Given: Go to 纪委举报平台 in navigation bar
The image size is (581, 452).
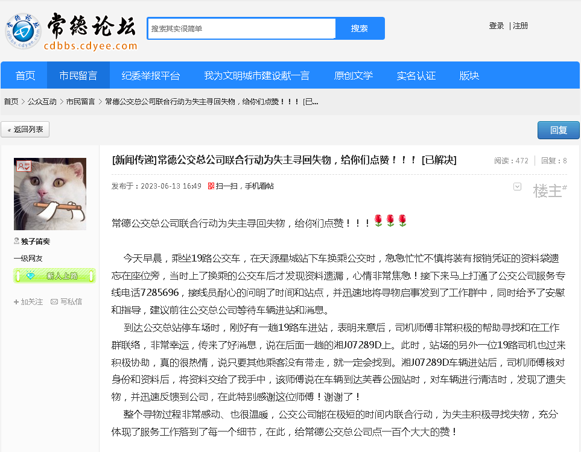Looking at the screenshot, I should click(x=151, y=75).
